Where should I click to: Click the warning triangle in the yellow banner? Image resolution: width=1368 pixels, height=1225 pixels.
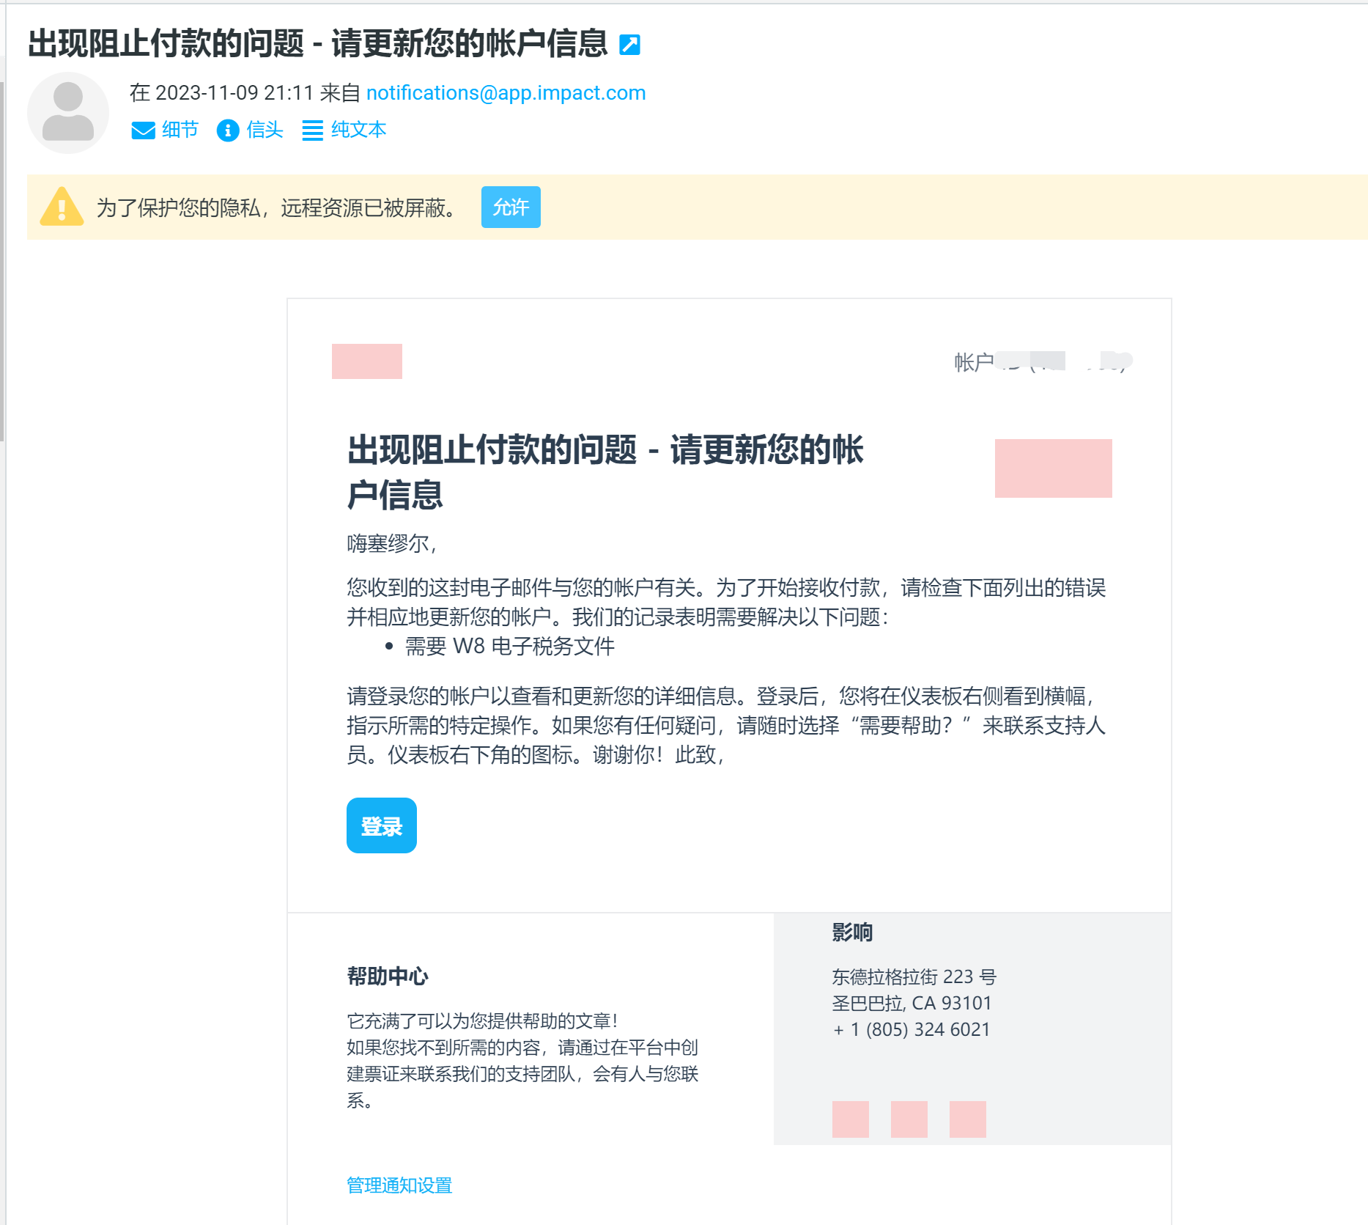click(62, 207)
